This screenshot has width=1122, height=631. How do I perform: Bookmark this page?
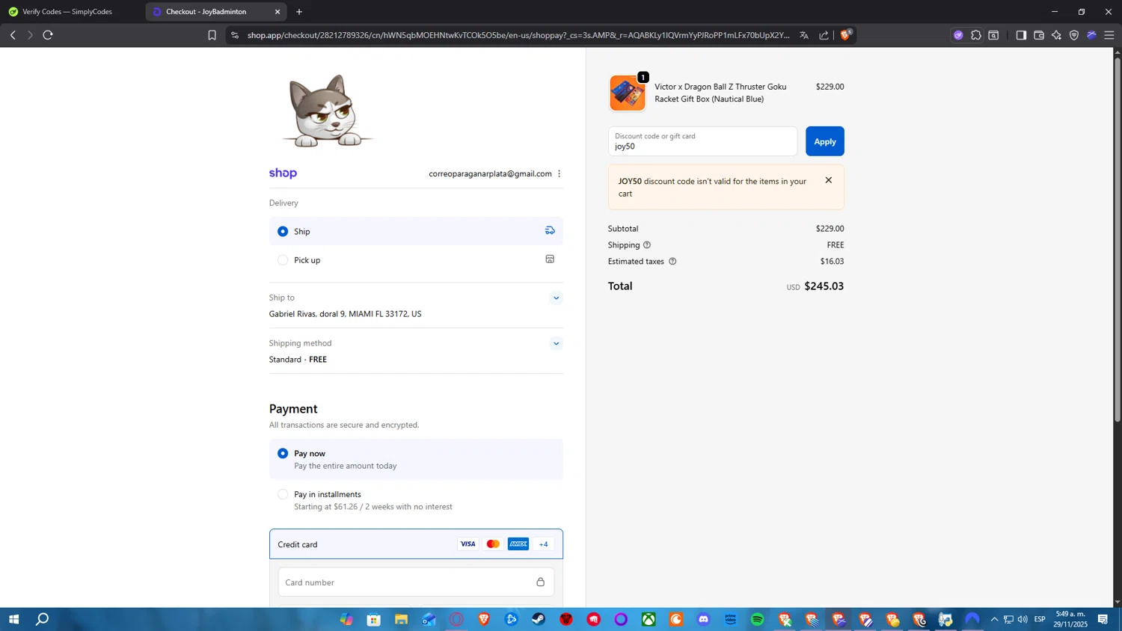tap(212, 35)
